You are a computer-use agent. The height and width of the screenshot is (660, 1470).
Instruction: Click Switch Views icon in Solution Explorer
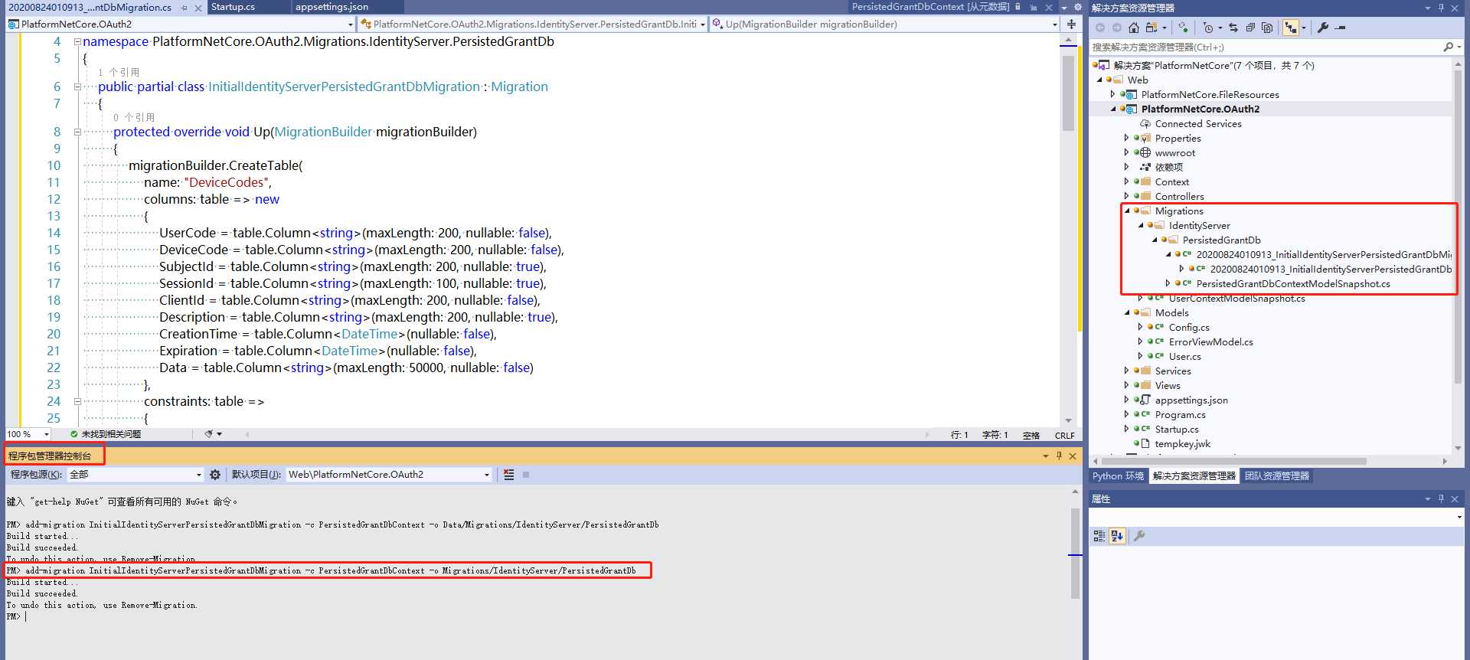[1151, 28]
